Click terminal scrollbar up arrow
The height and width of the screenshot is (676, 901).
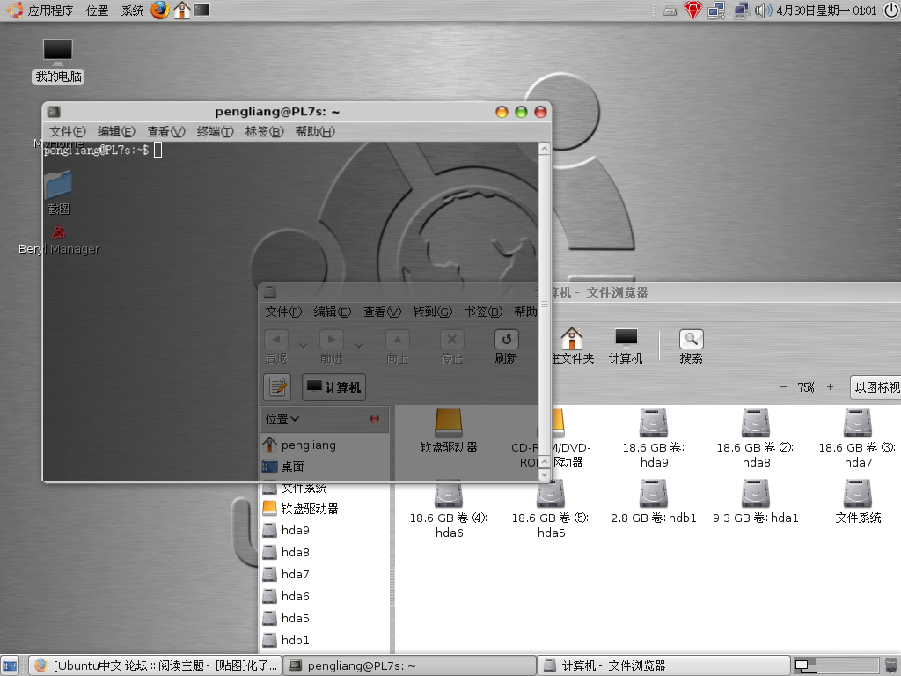click(544, 148)
